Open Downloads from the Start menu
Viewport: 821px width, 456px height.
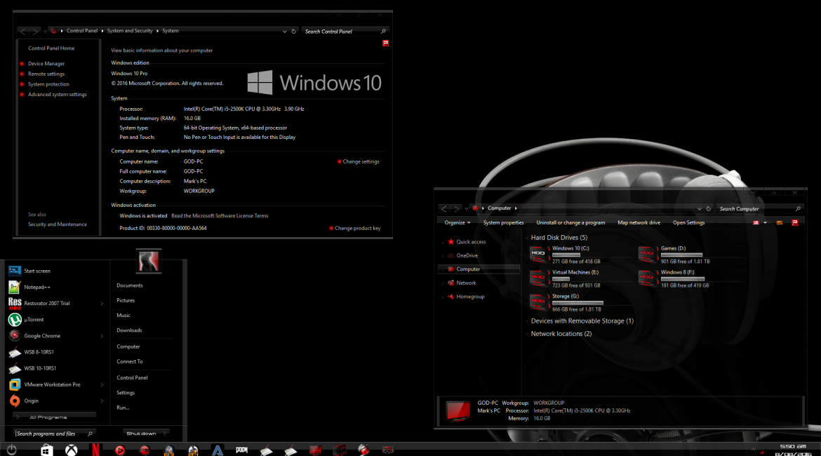coord(129,330)
